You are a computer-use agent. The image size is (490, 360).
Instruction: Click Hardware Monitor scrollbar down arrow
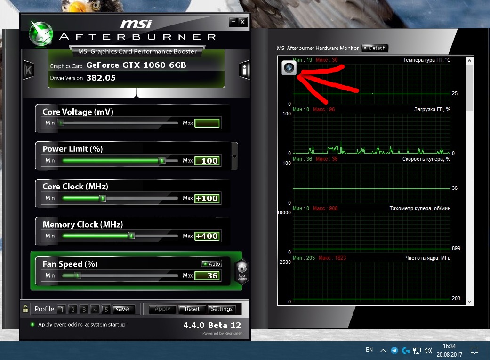pyautogui.click(x=469, y=302)
